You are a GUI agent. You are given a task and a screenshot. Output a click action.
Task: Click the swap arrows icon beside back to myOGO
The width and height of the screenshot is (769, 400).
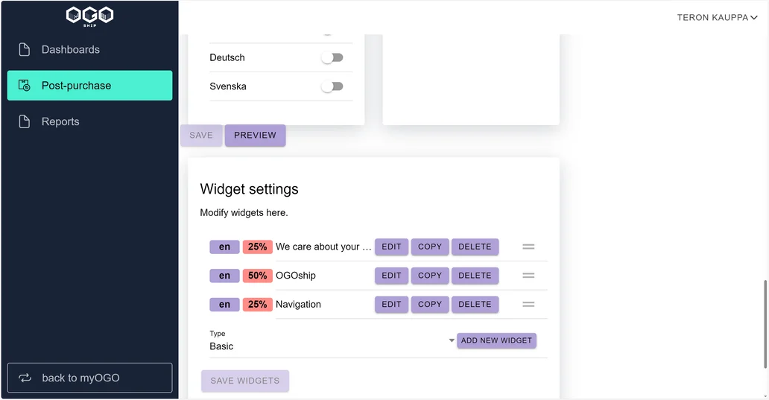(x=25, y=378)
